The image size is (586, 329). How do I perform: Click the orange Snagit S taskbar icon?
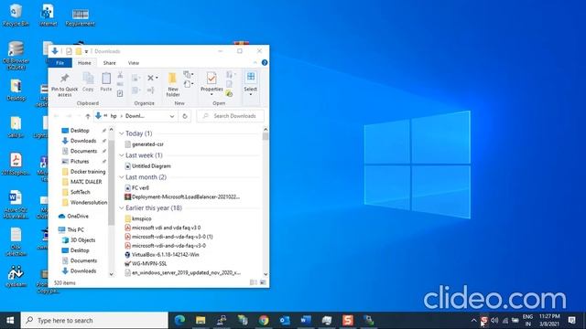[x=348, y=320]
